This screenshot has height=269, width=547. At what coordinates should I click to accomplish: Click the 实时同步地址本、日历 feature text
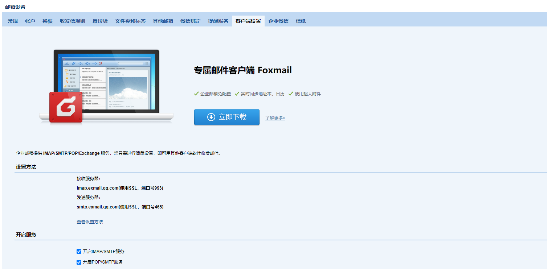pos(263,94)
